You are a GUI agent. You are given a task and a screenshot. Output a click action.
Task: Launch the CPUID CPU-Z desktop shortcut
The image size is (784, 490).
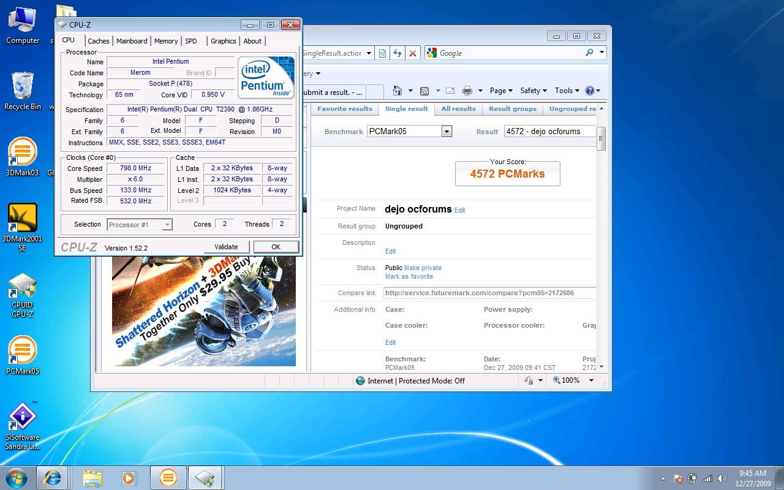pos(23,295)
